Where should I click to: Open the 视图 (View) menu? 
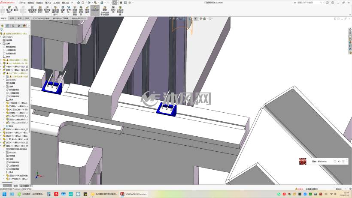point(39,3)
